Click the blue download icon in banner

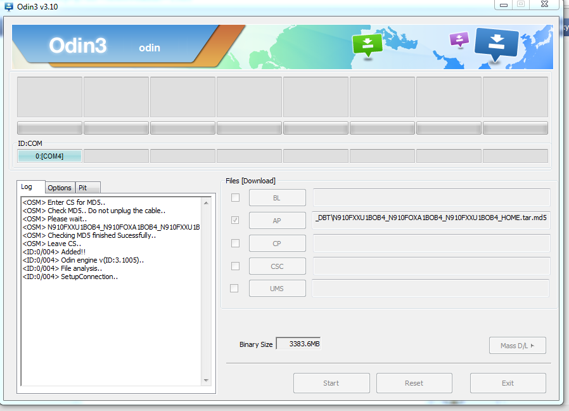pyautogui.click(x=496, y=44)
